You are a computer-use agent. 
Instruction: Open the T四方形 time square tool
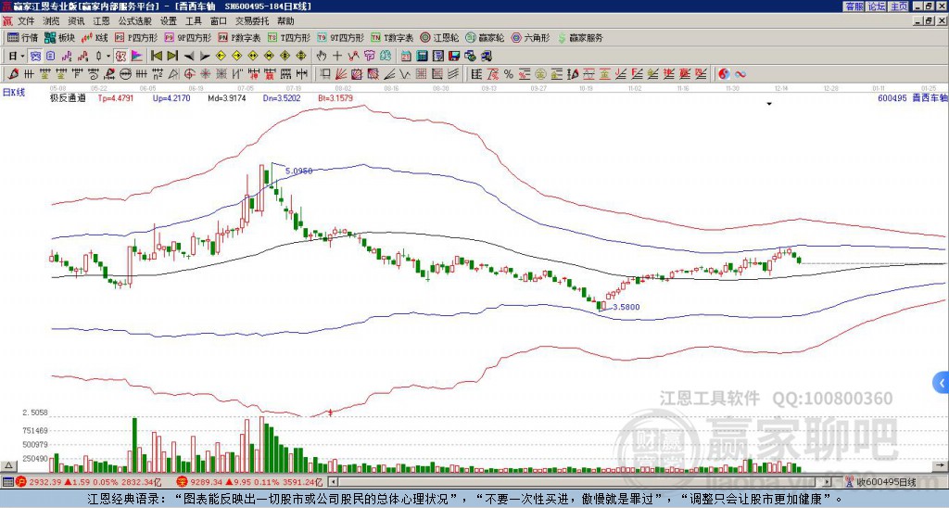(x=289, y=37)
